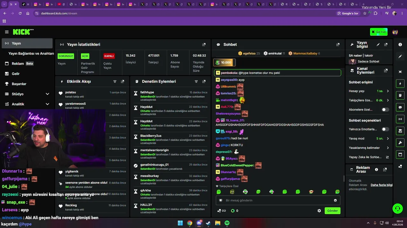This screenshot has width=407, height=228.
Task: Click the 10.000 channel points badge
Action: click(x=224, y=62)
